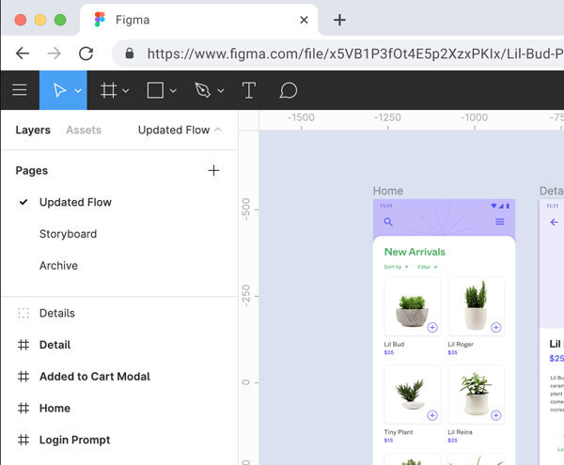Open a new browser tab
This screenshot has height=465, width=564.
pos(339,20)
